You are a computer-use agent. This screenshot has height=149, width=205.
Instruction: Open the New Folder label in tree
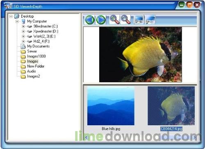[x=36, y=66]
